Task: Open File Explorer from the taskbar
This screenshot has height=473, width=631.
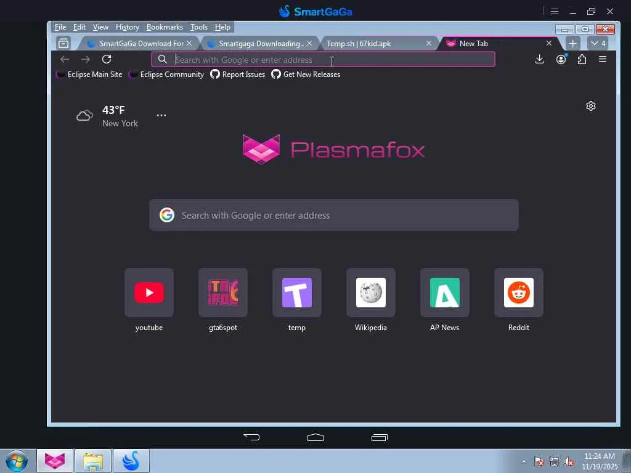Action: coord(93,461)
